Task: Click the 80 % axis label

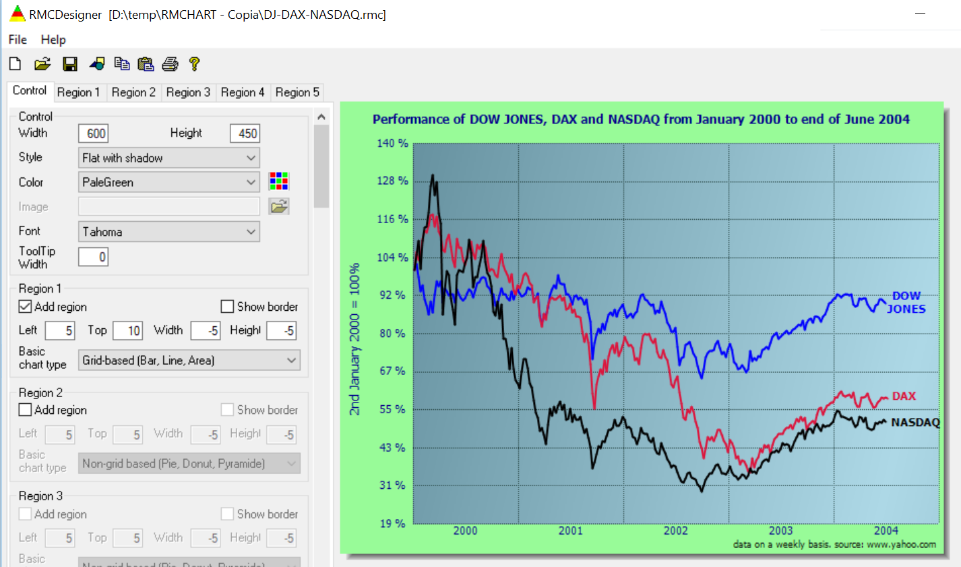Action: click(x=392, y=334)
